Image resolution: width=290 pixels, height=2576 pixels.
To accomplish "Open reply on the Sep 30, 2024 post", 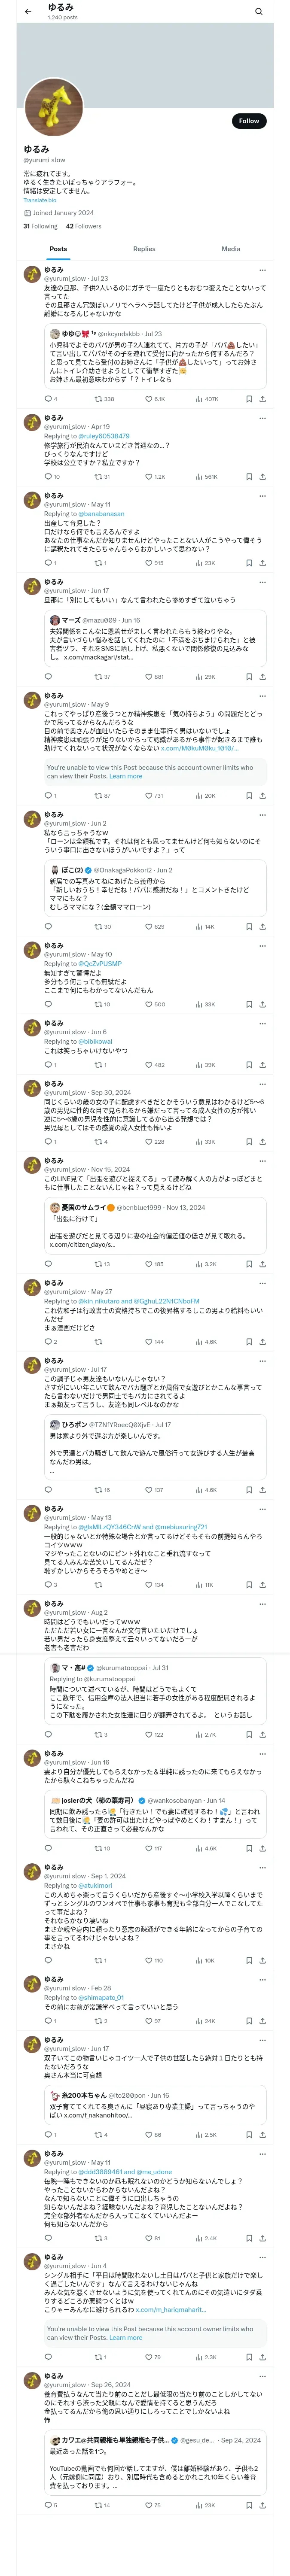I will 47,1142.
